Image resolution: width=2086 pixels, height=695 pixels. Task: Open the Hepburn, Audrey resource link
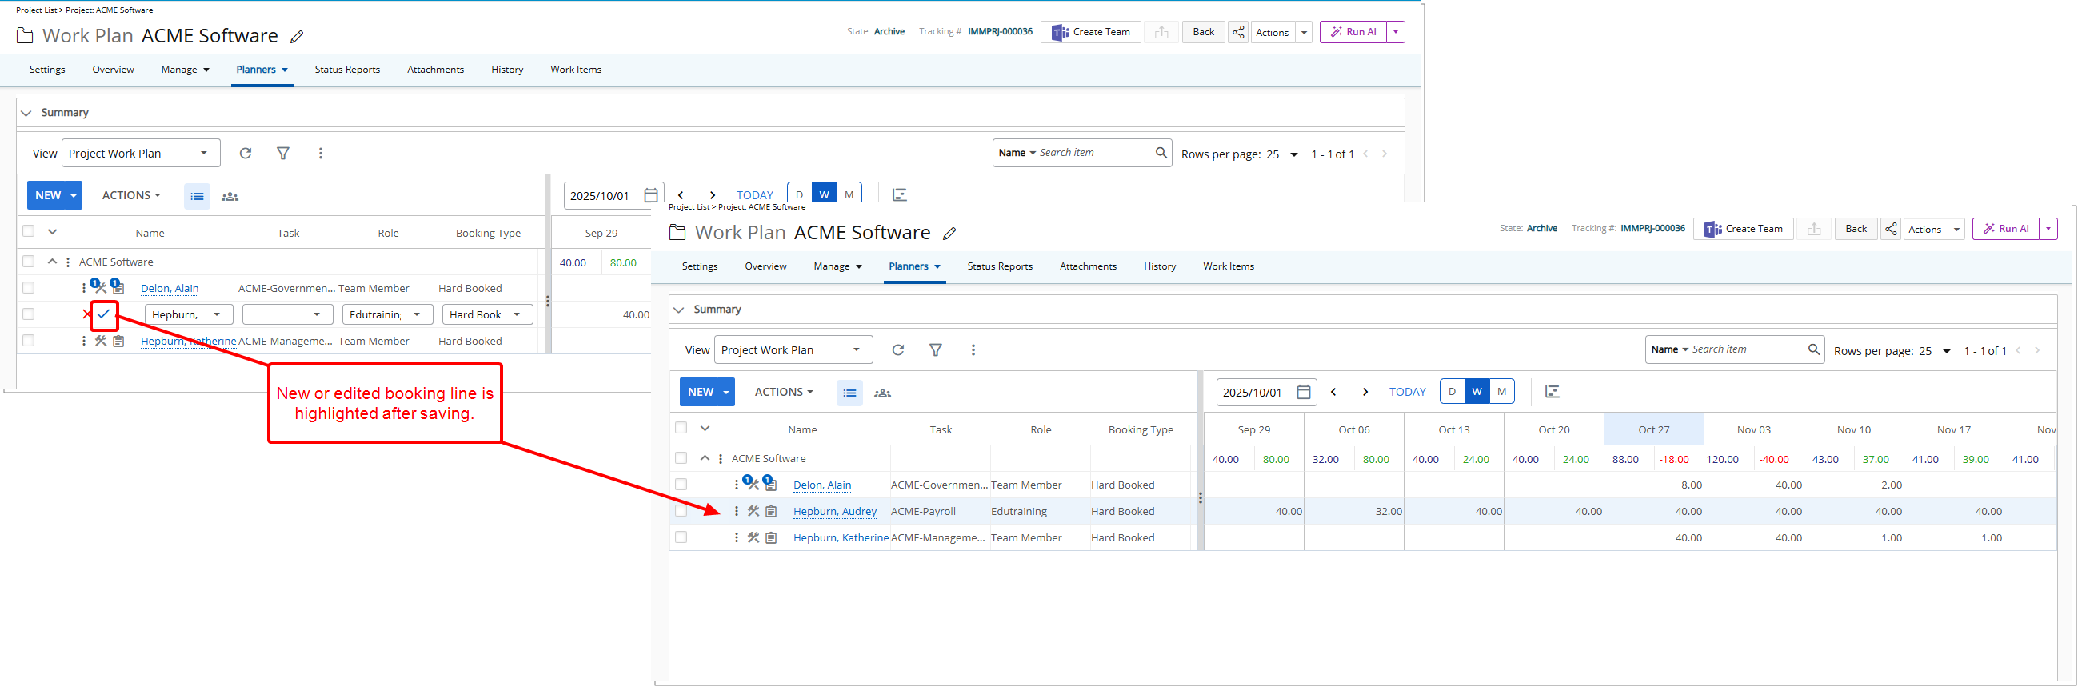tap(834, 511)
